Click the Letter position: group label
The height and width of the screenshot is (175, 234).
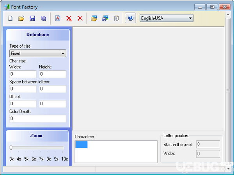click(176, 136)
